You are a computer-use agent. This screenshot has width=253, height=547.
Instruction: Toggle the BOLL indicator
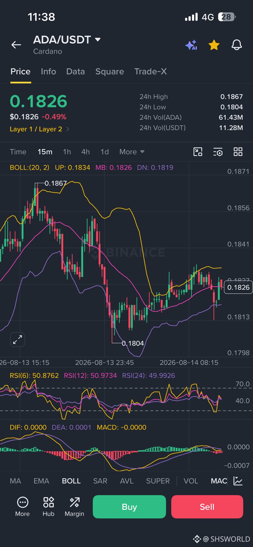[71, 481]
